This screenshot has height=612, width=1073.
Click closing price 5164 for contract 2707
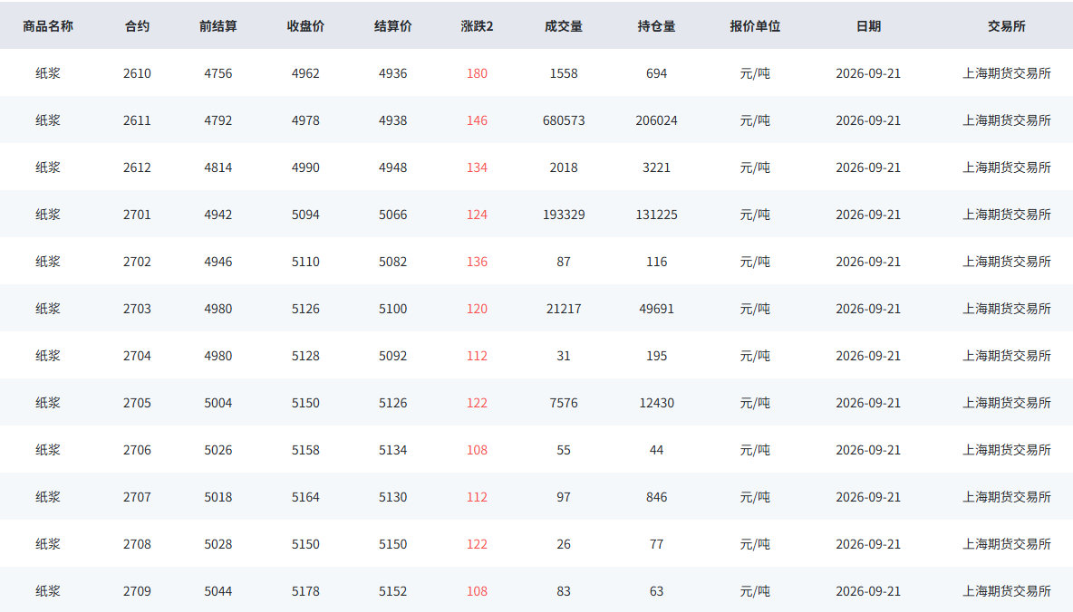pyautogui.click(x=305, y=497)
